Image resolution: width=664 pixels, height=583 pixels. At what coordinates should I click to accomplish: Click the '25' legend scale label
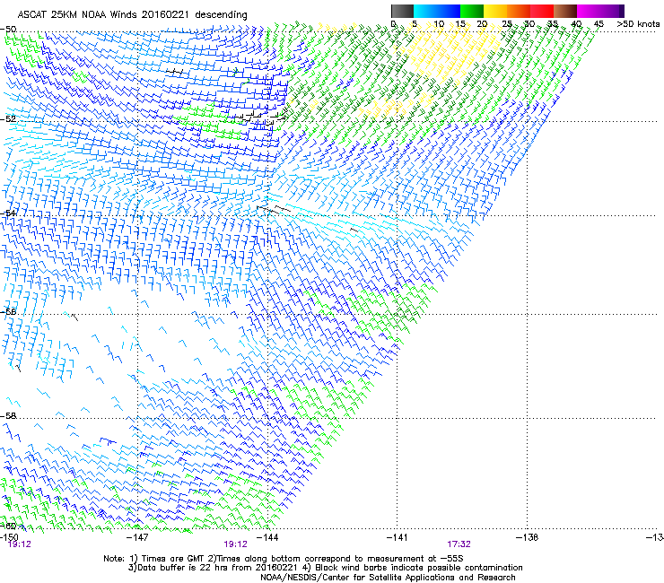(506, 23)
